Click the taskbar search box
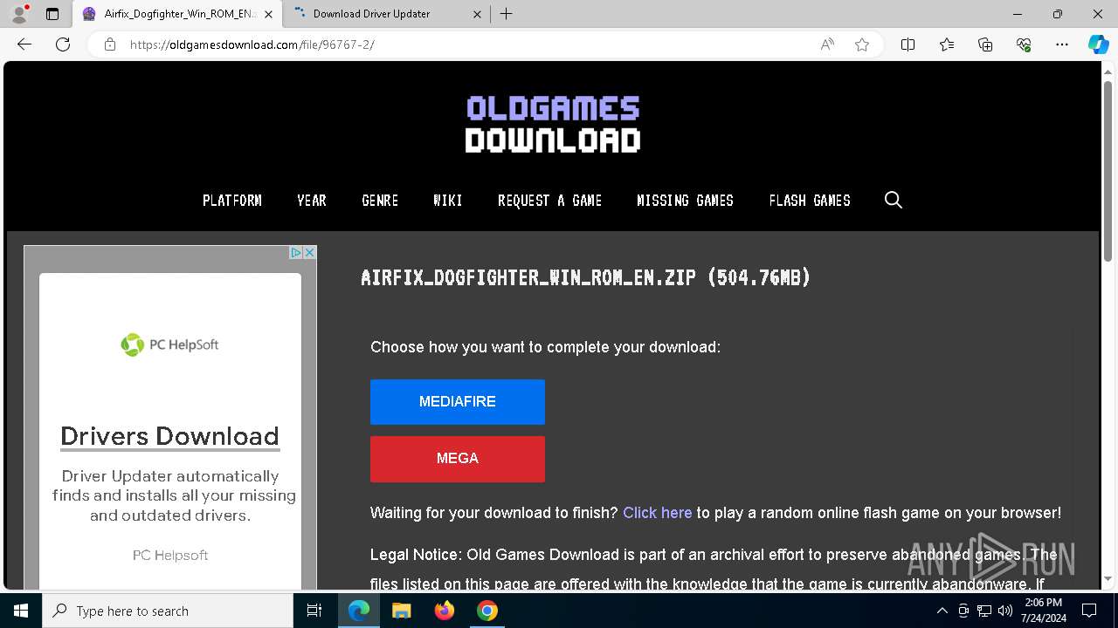The height and width of the screenshot is (628, 1118). pyautogui.click(x=168, y=611)
